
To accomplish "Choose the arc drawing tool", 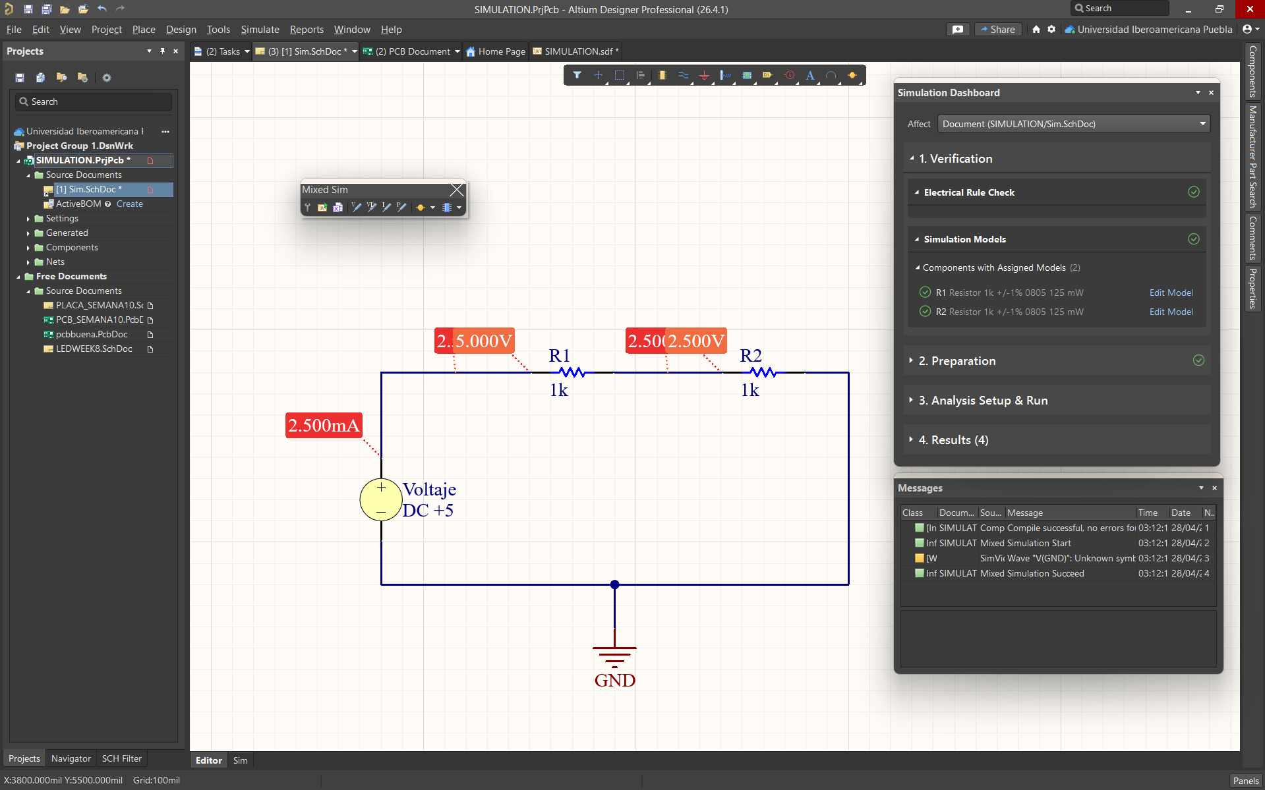I will pyautogui.click(x=831, y=75).
